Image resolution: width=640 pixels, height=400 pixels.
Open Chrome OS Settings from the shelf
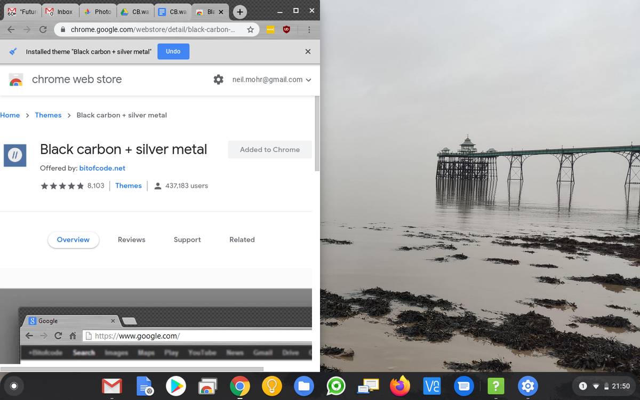click(528, 386)
